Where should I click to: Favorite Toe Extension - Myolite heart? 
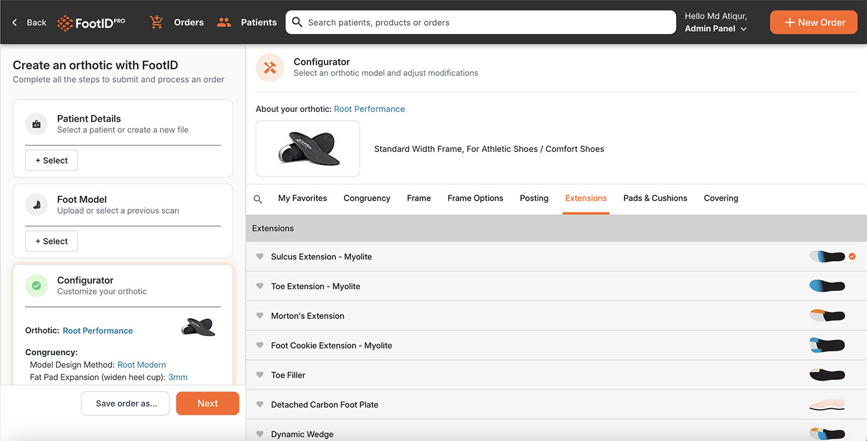point(260,286)
